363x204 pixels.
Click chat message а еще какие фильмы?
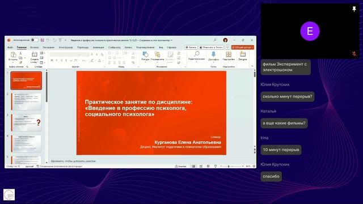pos(284,123)
